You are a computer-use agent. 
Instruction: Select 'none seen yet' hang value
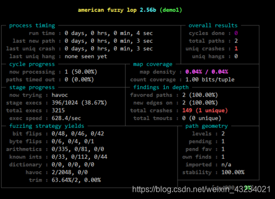tap(86, 56)
